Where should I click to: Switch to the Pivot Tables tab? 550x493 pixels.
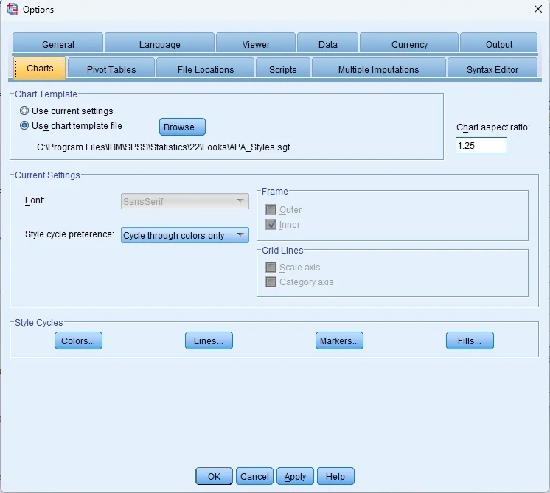pos(111,69)
